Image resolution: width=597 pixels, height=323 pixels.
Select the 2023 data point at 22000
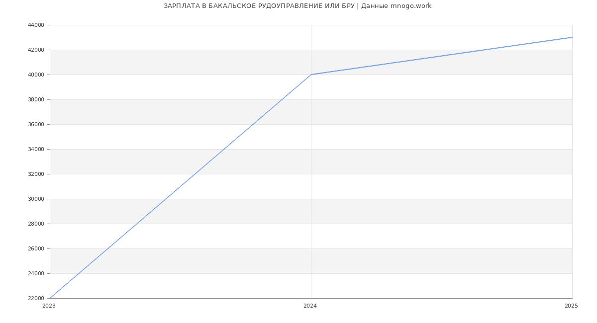(50, 298)
